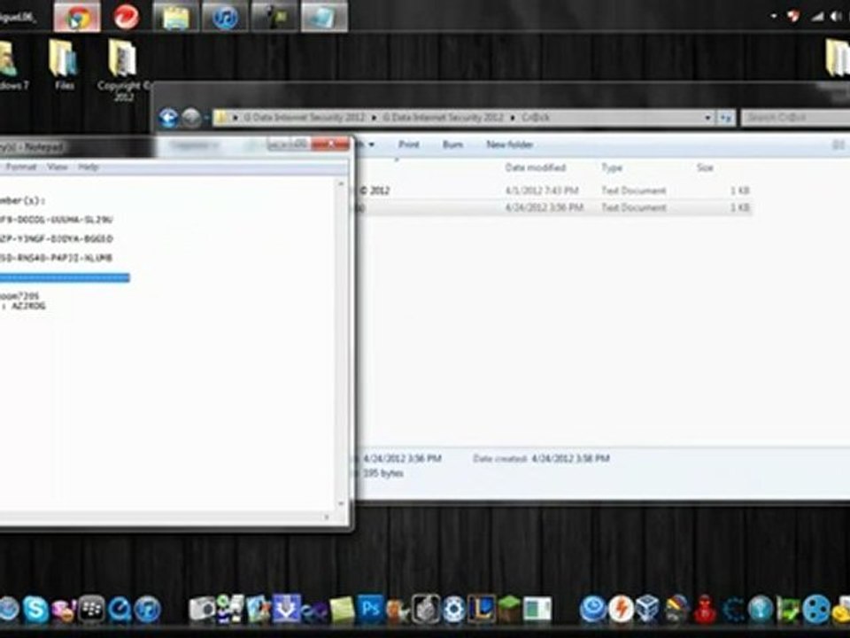The width and height of the screenshot is (850, 638).
Task: Open the blue film reel dock icon
Action: click(815, 610)
